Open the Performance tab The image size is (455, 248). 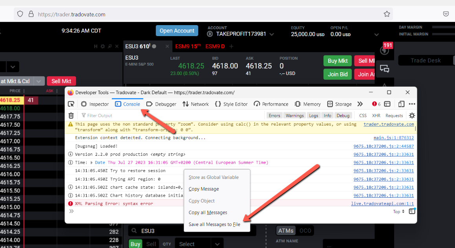(x=271, y=104)
